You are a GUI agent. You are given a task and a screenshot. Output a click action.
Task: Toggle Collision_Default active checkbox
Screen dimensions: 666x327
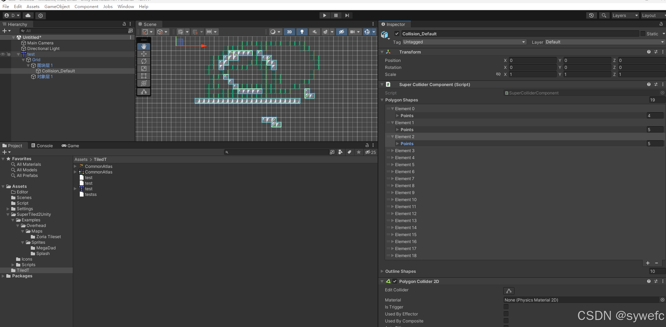[397, 34]
